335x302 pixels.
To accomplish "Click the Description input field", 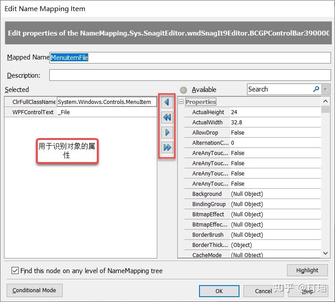I will 190,75.
